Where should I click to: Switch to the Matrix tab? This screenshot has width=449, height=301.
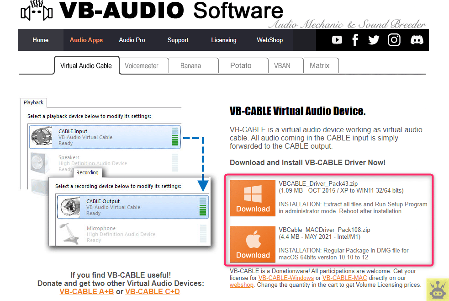[321, 66]
